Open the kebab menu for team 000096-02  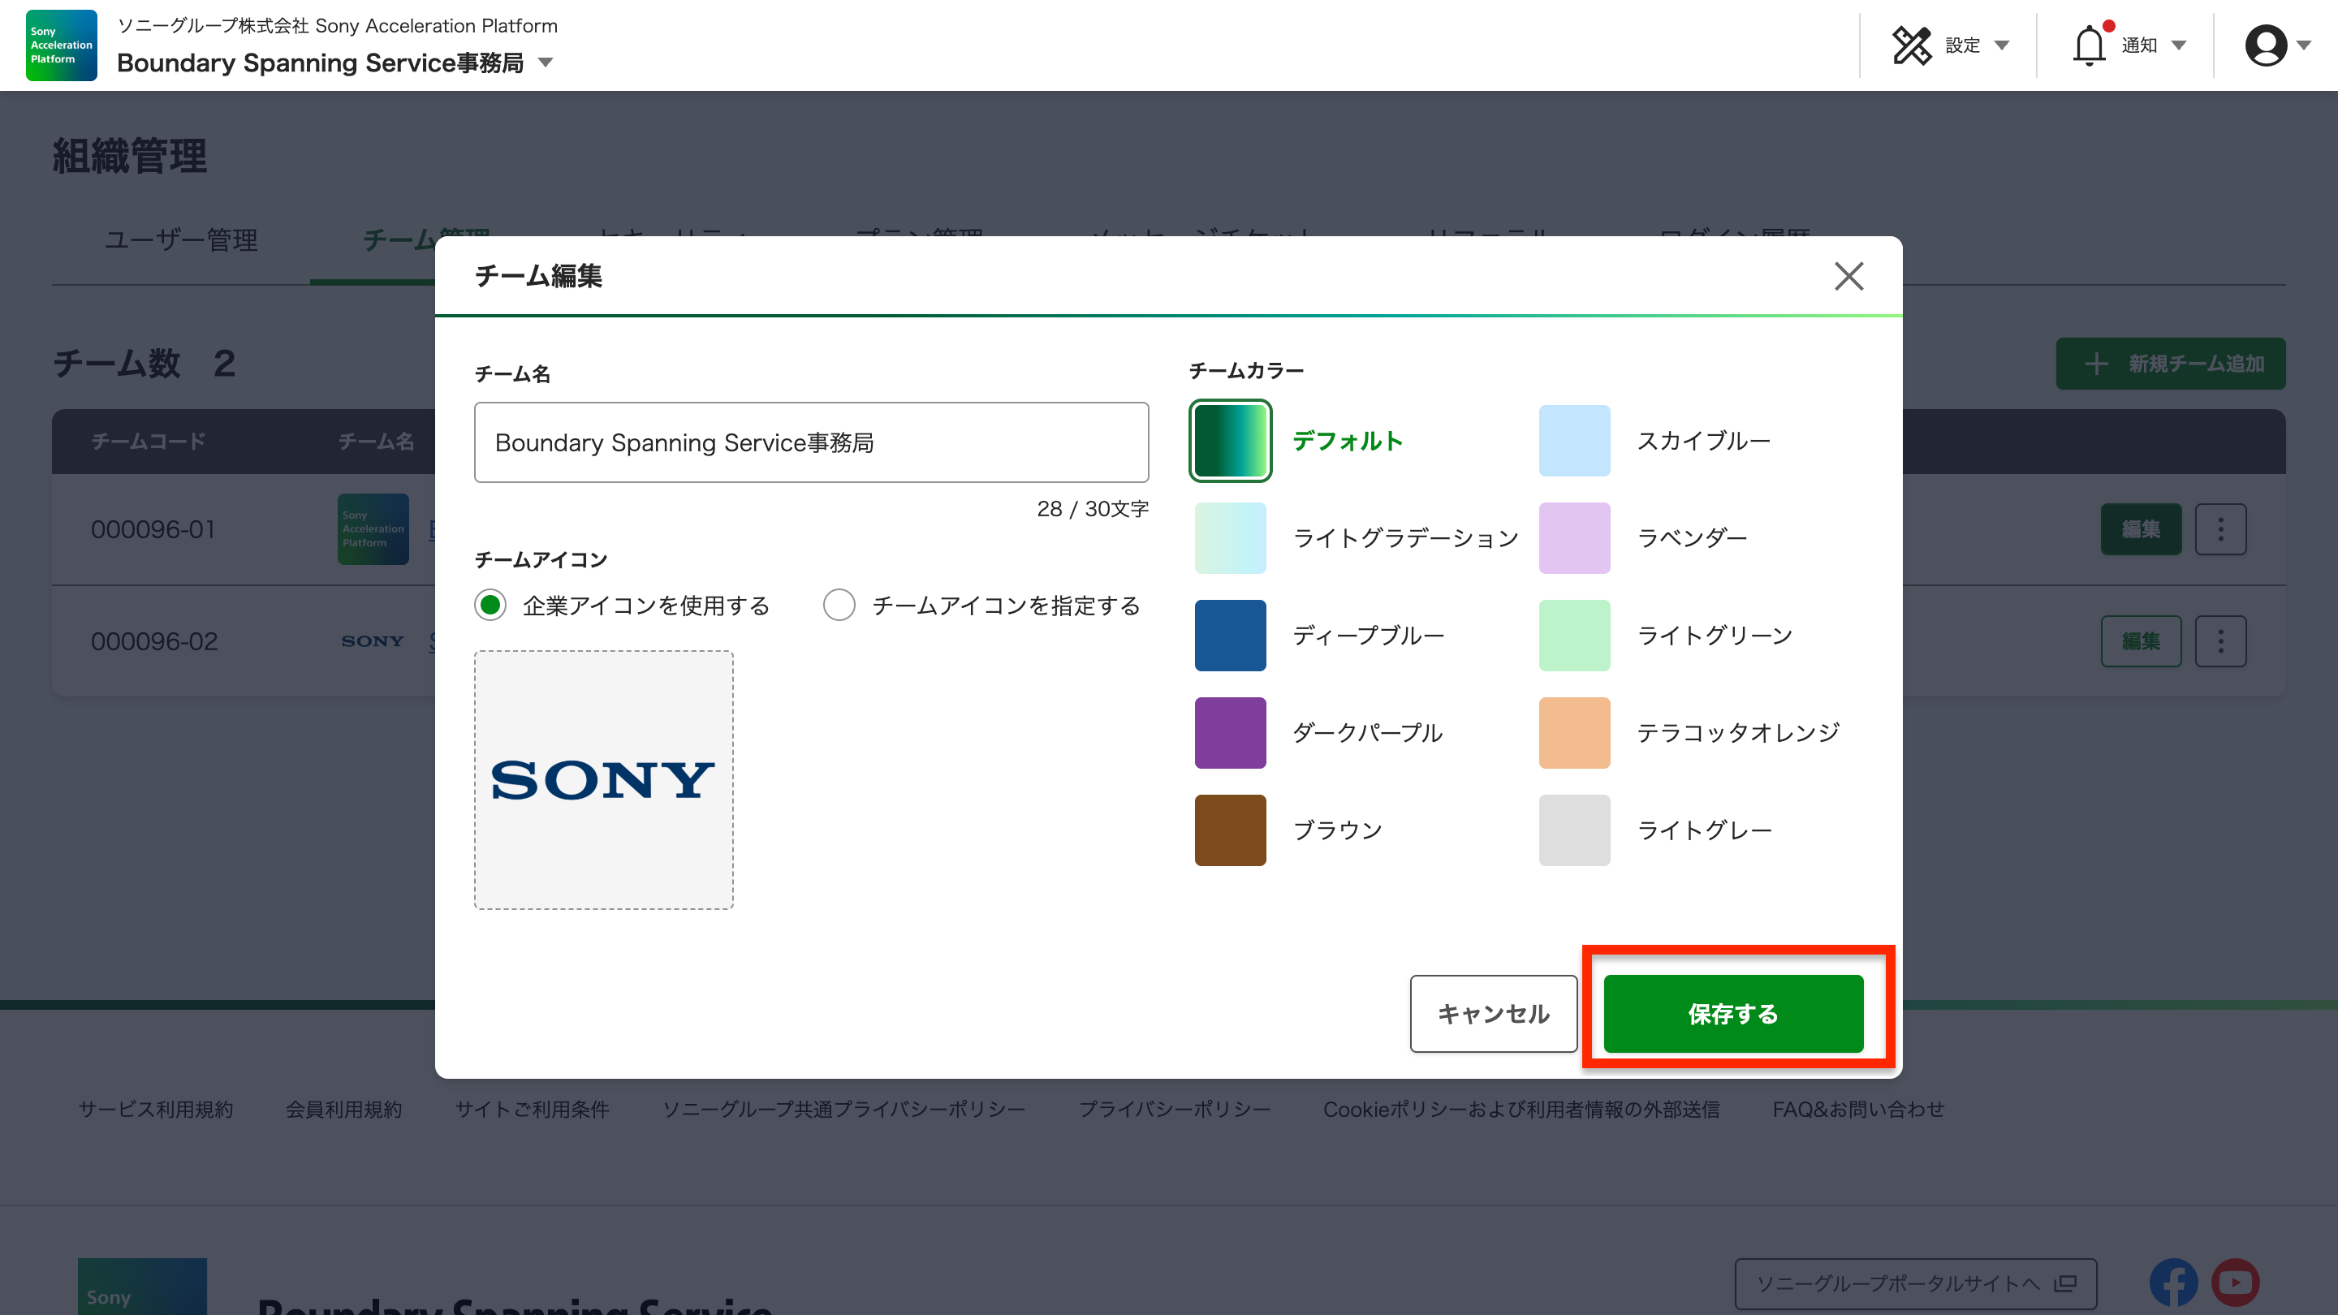tap(2221, 640)
